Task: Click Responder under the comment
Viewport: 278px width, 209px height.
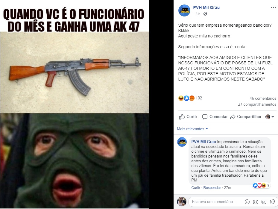Action: tap(212, 187)
